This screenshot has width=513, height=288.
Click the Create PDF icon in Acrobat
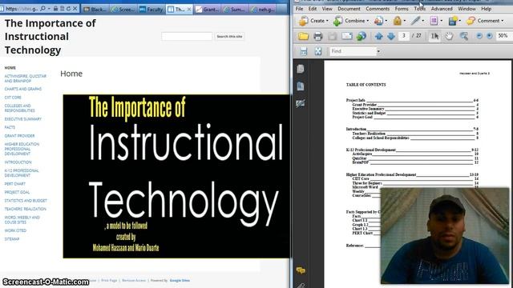[303, 21]
